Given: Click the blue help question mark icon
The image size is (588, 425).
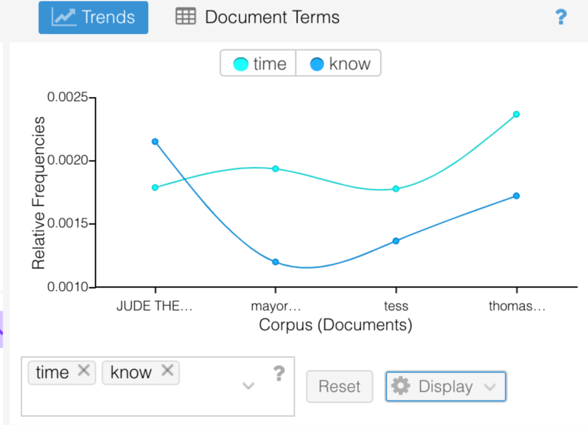Looking at the screenshot, I should click(561, 17).
